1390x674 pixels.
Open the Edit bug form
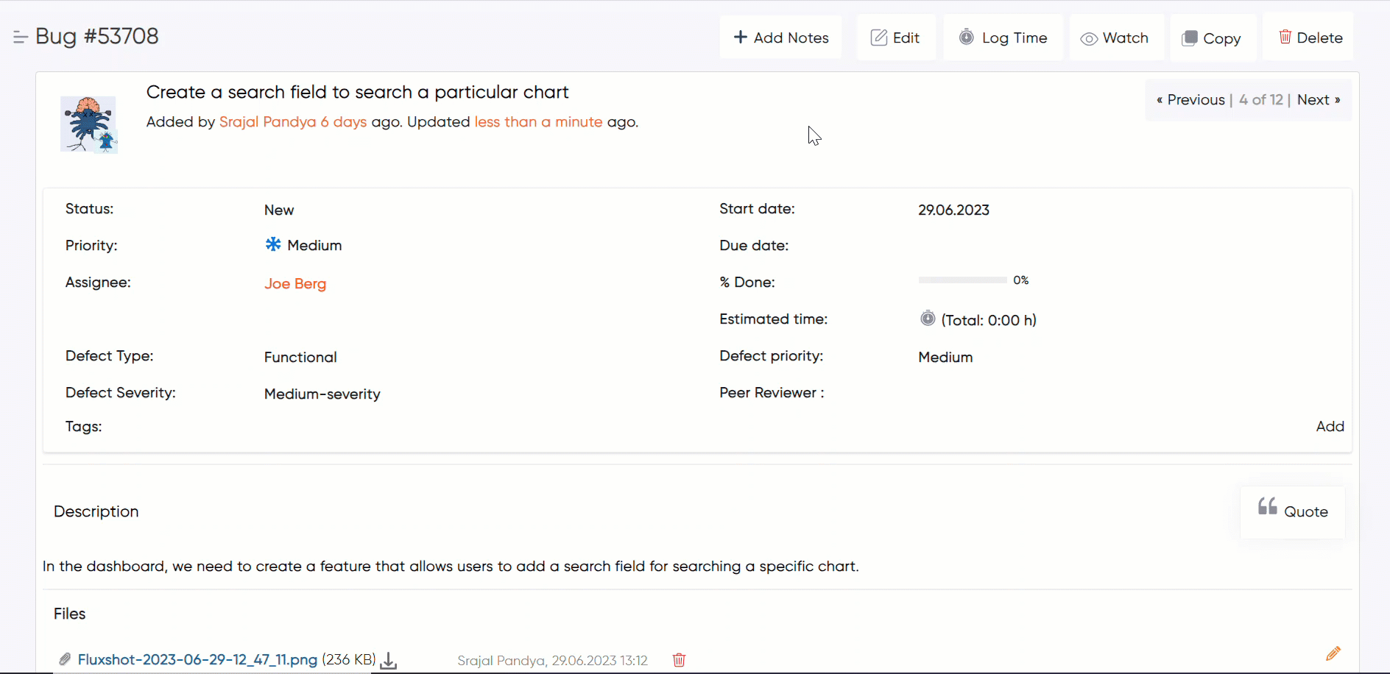895,38
